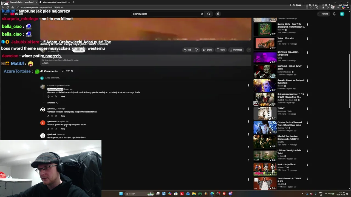Reply to the pinned @siedem7siedem comment

(x=63, y=97)
